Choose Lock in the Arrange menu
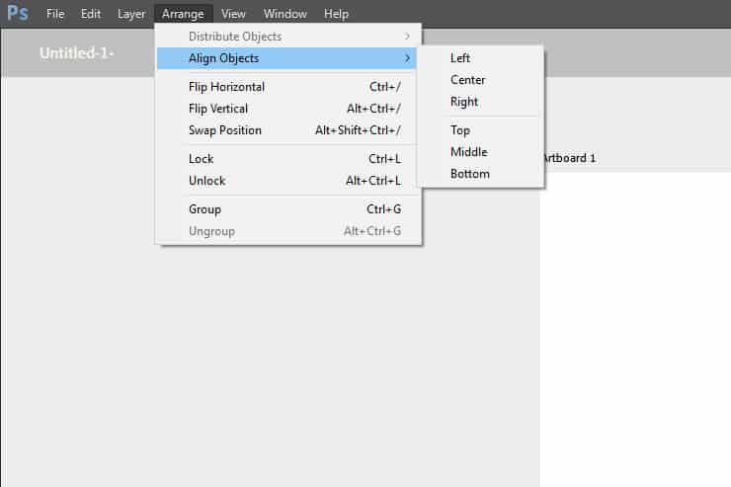 pos(286,159)
